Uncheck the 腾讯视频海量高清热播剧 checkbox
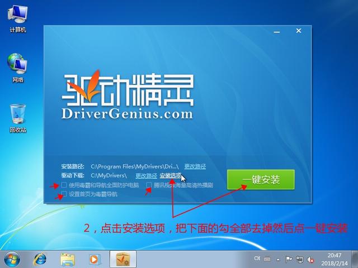 pyautogui.click(x=149, y=185)
